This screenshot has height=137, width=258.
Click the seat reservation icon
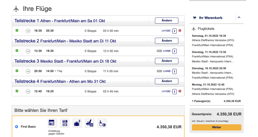(x=89, y=123)
